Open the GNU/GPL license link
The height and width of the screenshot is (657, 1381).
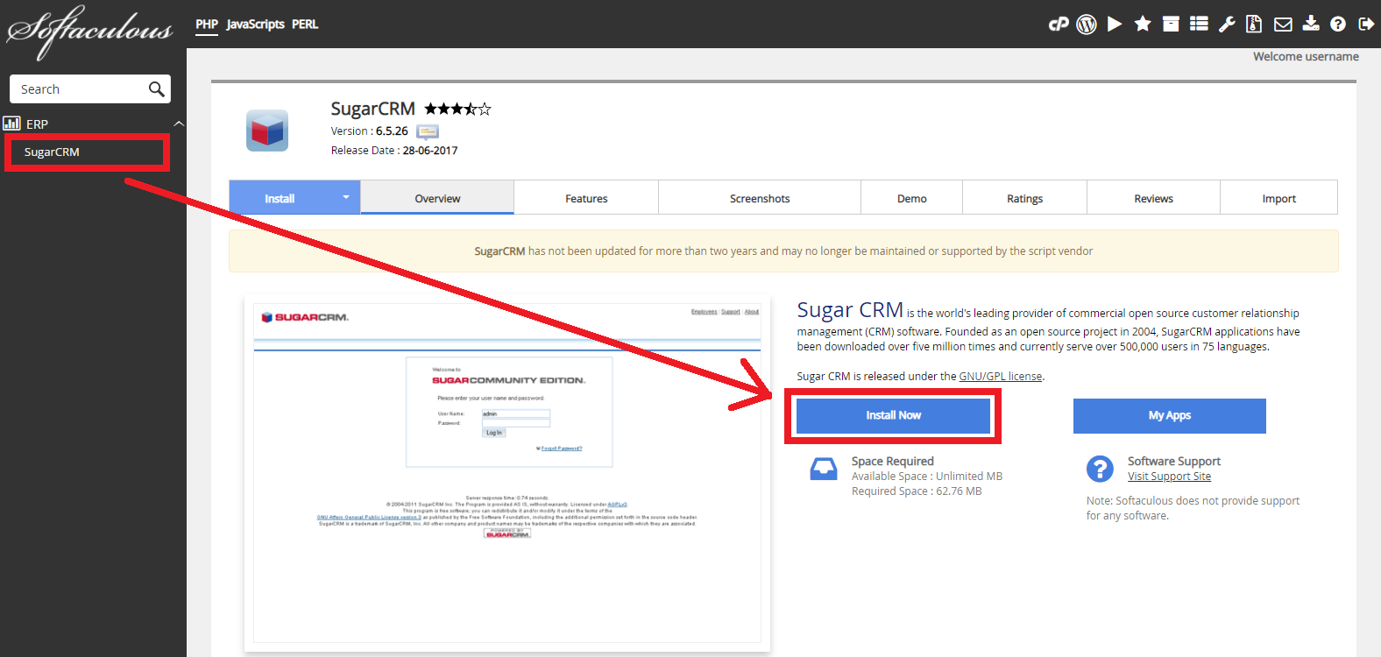[x=1000, y=376]
